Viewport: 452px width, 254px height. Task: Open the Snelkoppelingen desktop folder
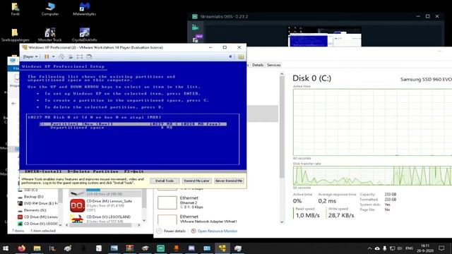coord(16,35)
